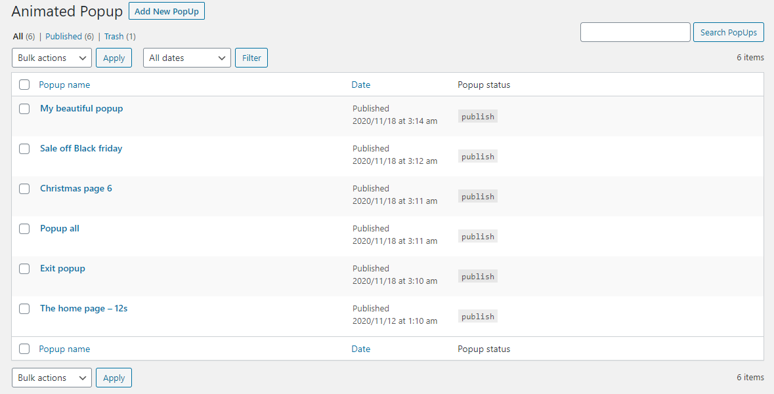This screenshot has width=774, height=394.
Task: Click the date 2020/11/18 at 3:10 am
Action: click(x=395, y=281)
